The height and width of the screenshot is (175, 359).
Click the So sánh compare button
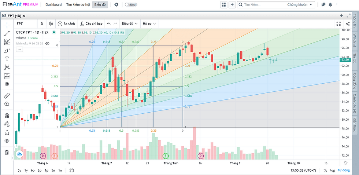click(66, 23)
